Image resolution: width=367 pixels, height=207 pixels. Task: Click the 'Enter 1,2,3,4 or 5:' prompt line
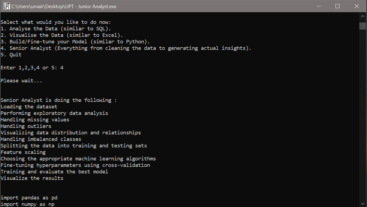(x=32, y=67)
